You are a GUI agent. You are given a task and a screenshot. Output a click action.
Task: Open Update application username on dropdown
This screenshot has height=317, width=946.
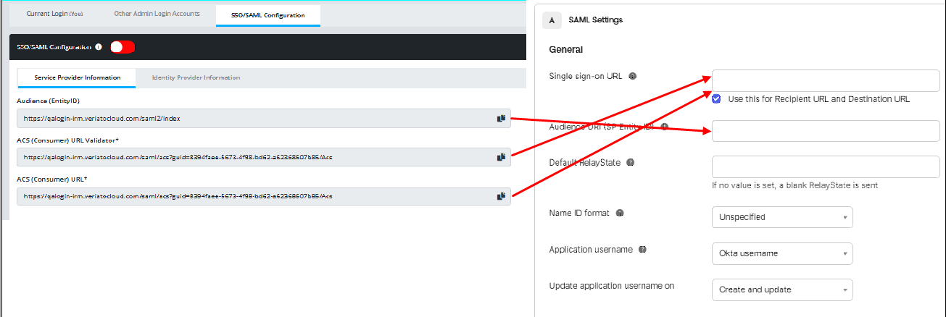tap(782, 289)
